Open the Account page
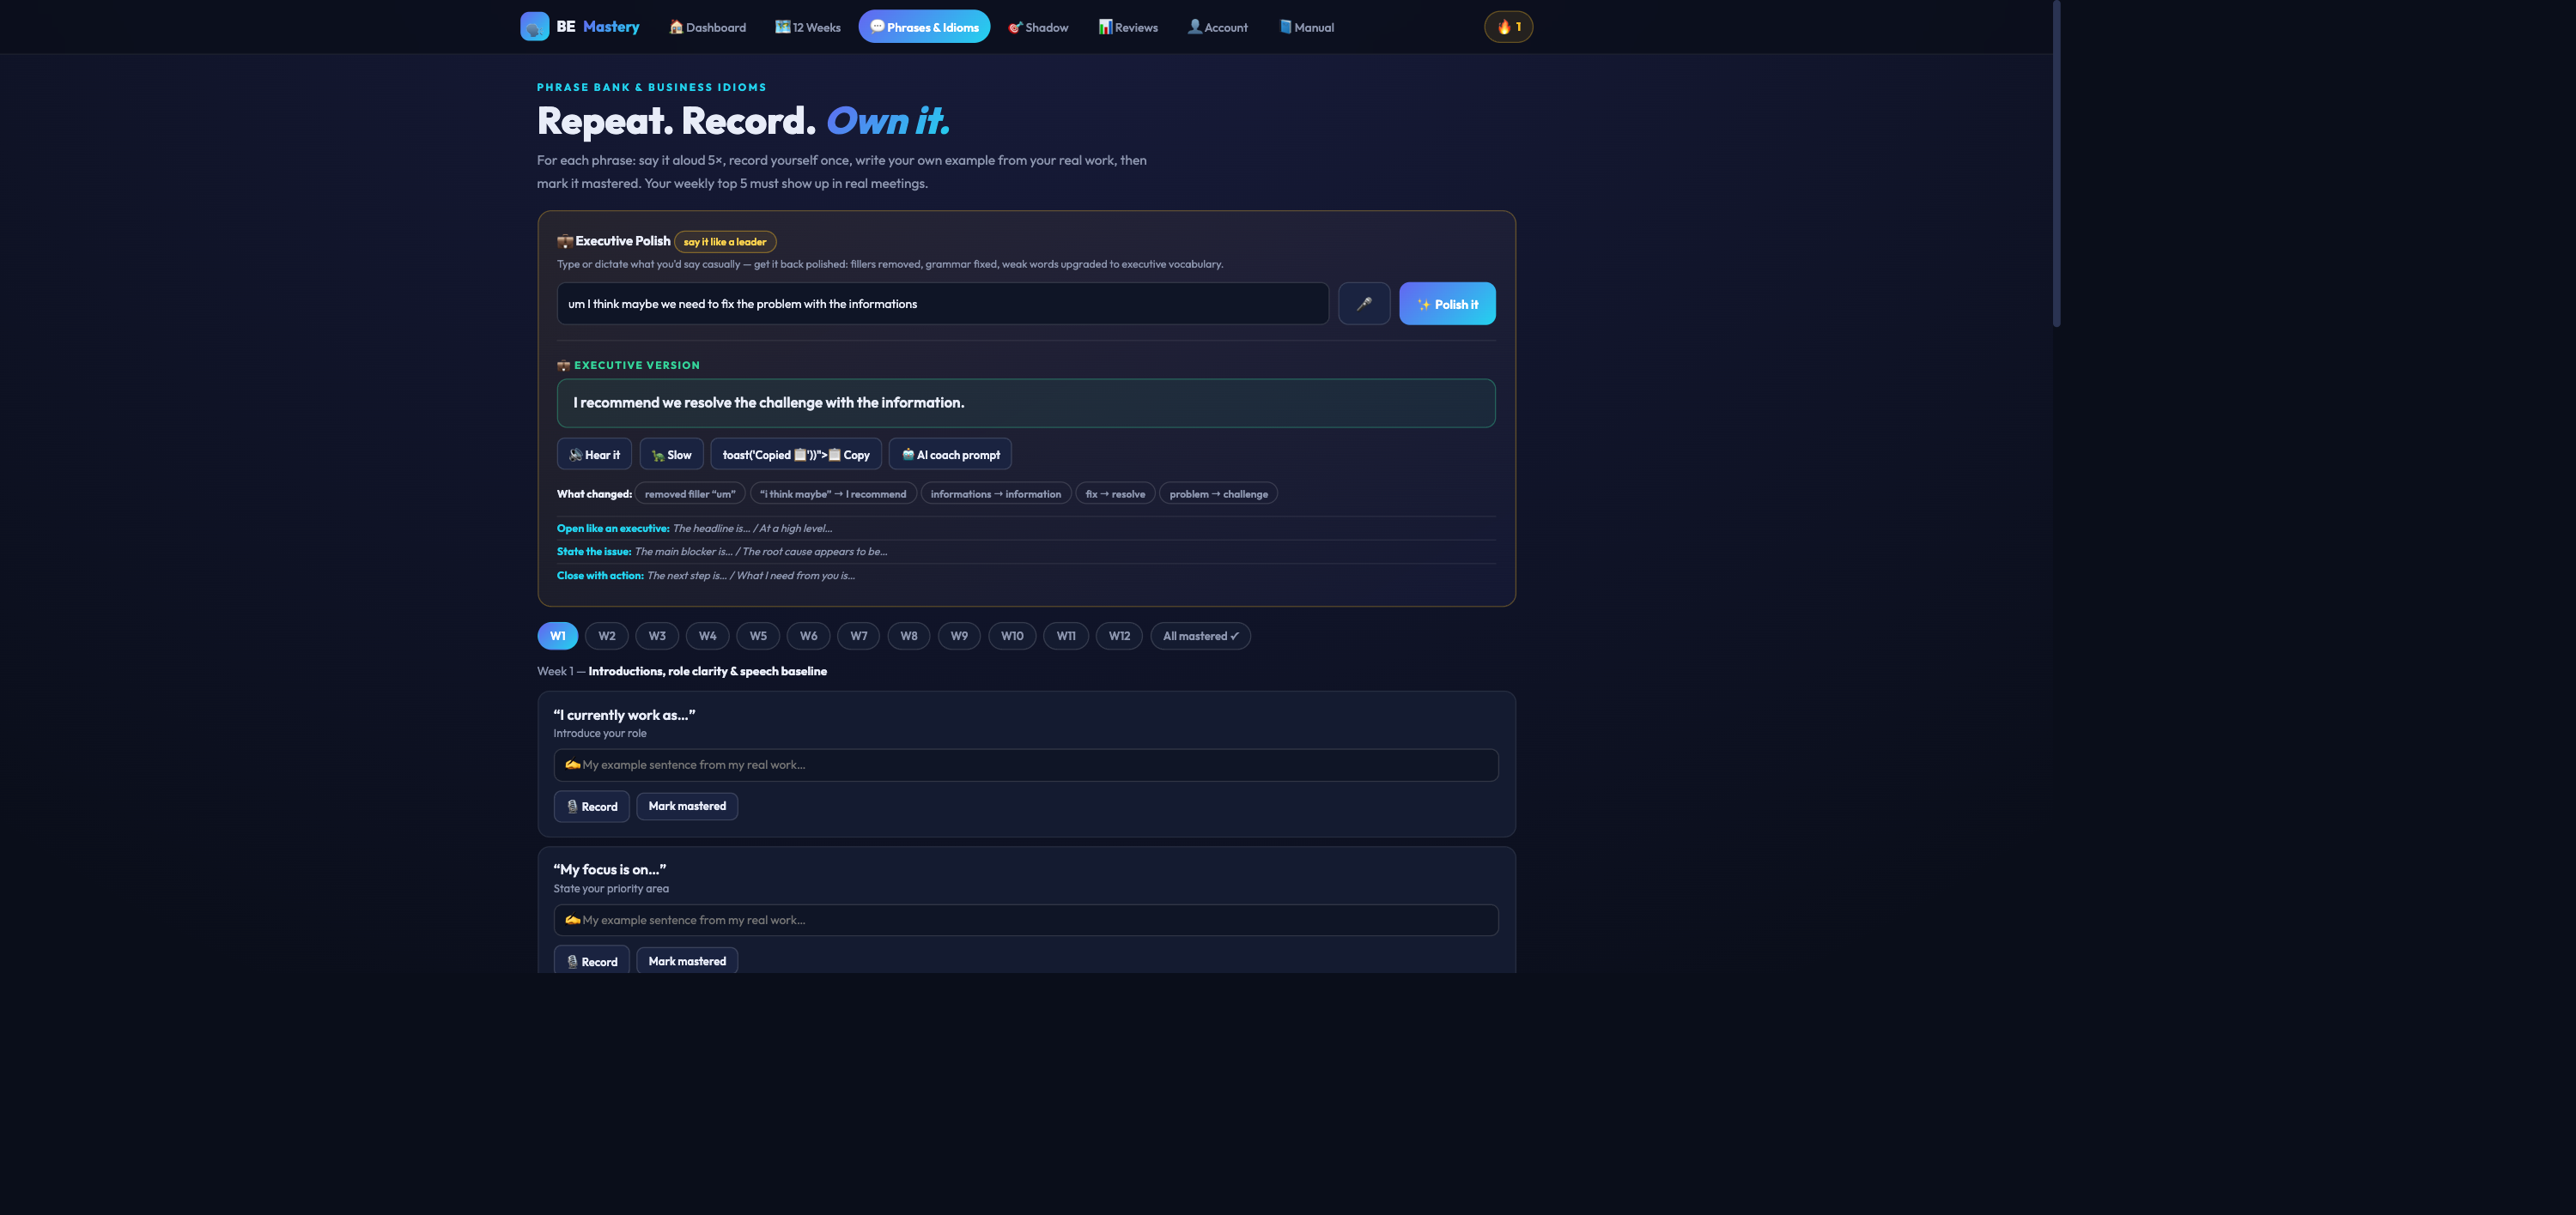 point(1217,27)
